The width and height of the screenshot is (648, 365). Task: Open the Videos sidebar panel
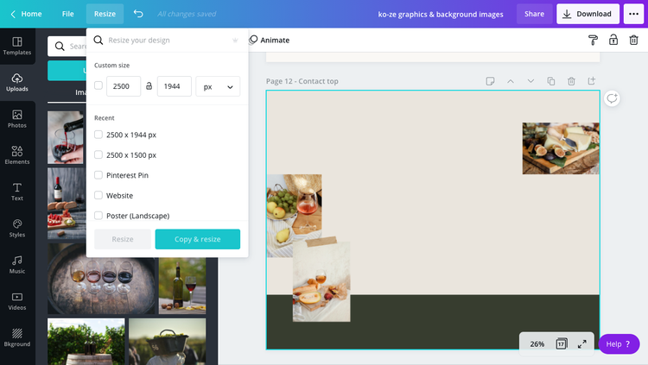tap(17, 301)
